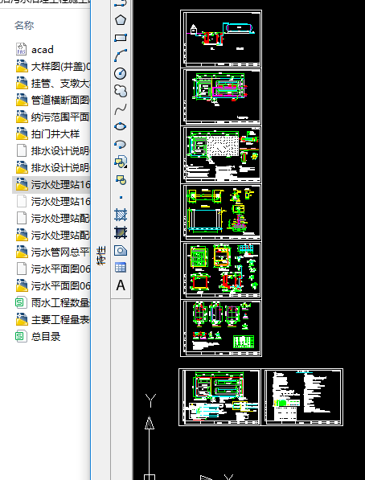Click the bottom-left plan sheet in canvas
This screenshot has width=365, height=480.
(x=219, y=397)
